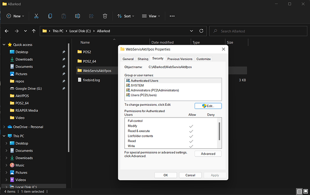Image resolution: width=310 pixels, height=195 pixels.
Task: Click Cancel in Properties dialog
Action: [x=190, y=175]
